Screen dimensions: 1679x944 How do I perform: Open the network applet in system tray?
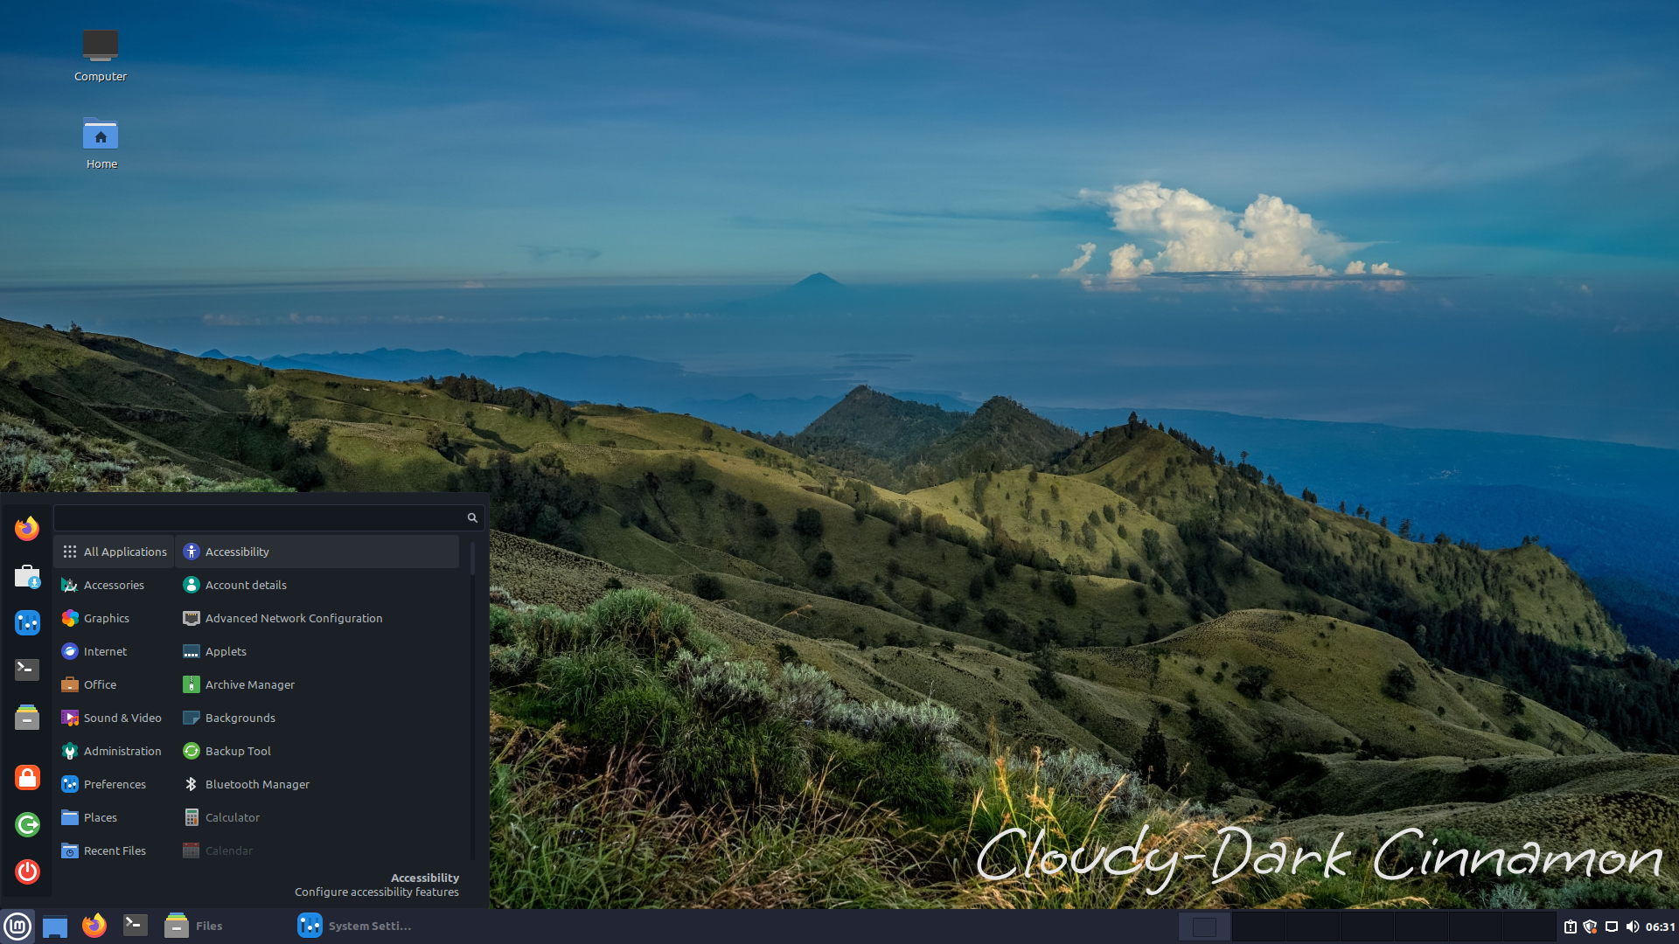tap(1612, 927)
